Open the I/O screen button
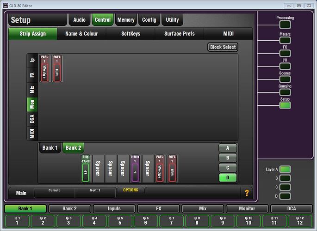This screenshot has width=317, height=231. [x=285, y=66]
